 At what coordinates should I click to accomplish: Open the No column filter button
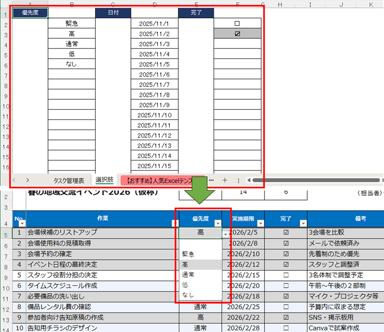(22, 224)
